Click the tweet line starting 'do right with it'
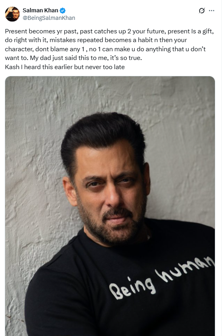This screenshot has height=336, width=222. pyautogui.click(x=96, y=40)
